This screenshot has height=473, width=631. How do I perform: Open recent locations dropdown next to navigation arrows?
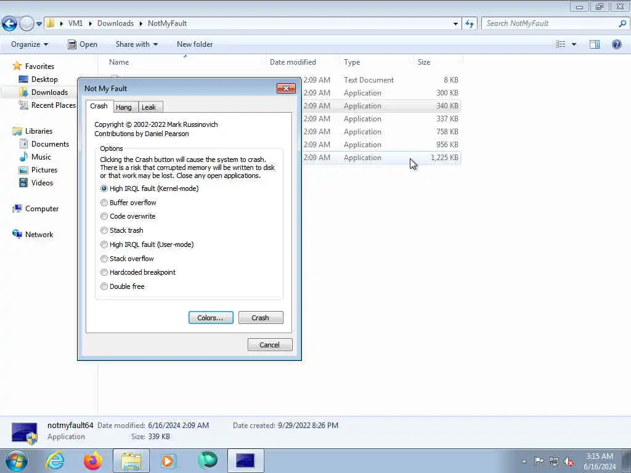pos(39,24)
